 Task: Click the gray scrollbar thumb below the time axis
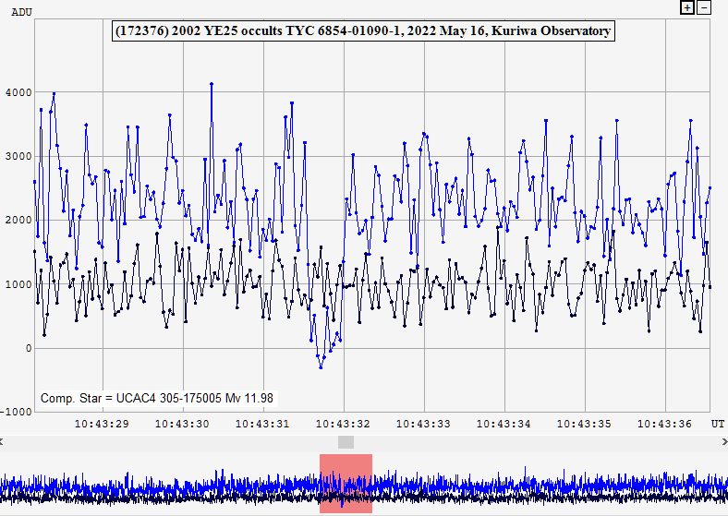[x=346, y=442]
